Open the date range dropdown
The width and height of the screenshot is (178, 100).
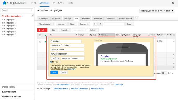[157, 11]
